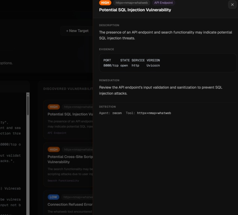Click the DETECTION section heading
This screenshot has width=238, height=215.
[x=107, y=107]
